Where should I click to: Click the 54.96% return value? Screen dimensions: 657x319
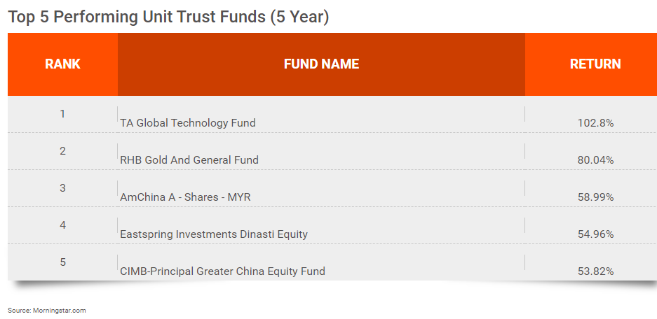tap(595, 234)
